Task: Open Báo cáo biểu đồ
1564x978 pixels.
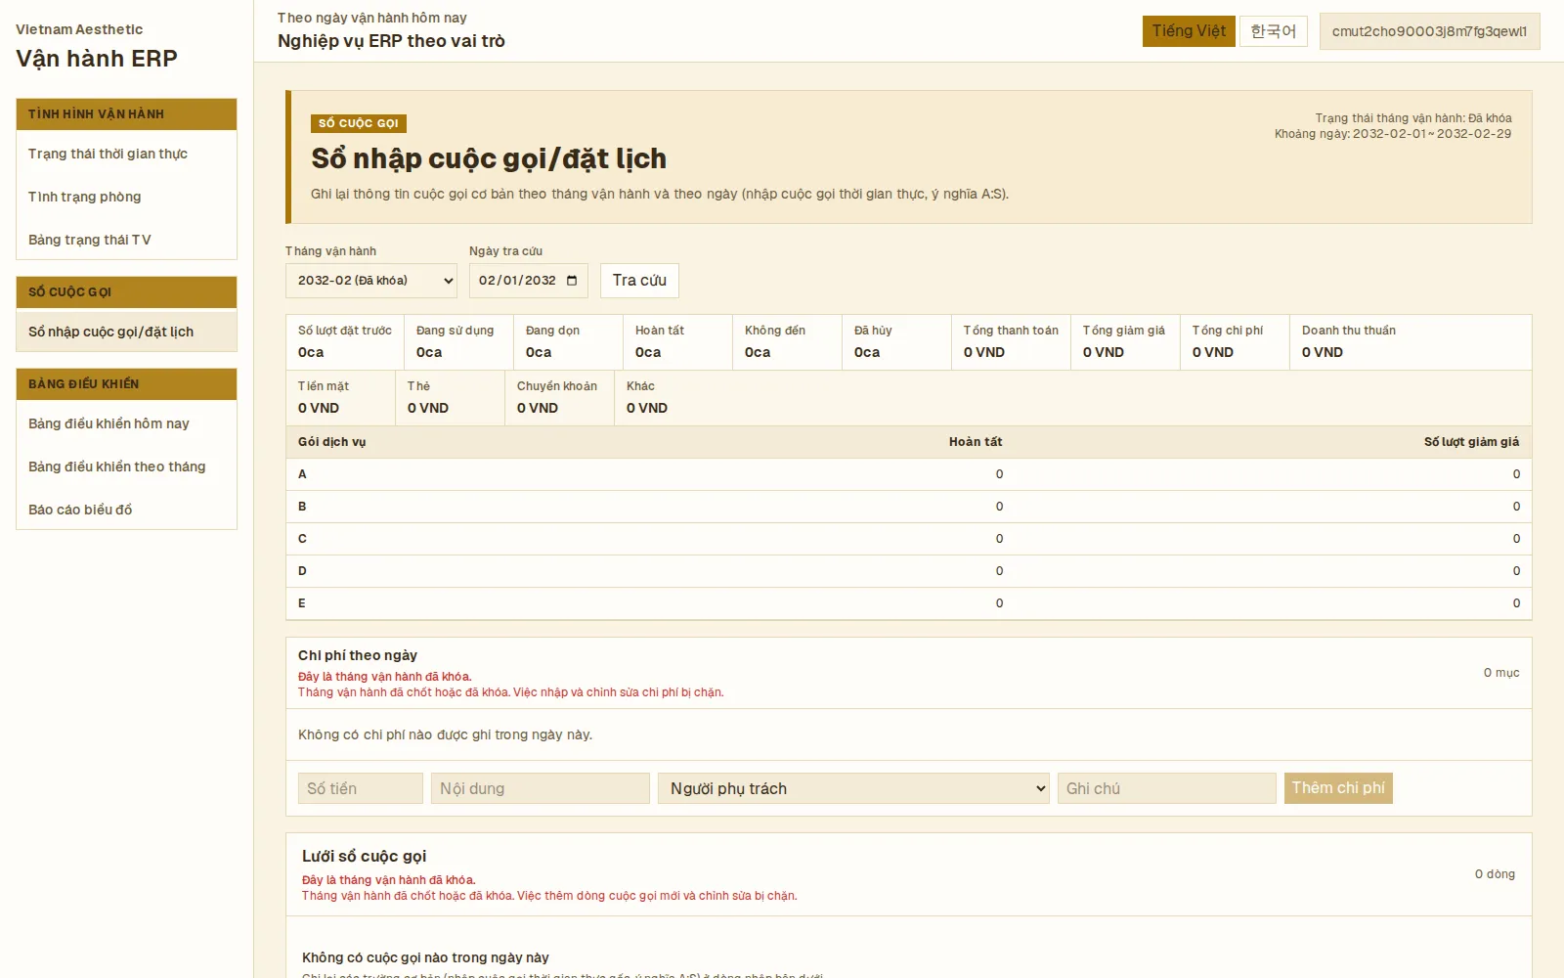Action: point(127,510)
